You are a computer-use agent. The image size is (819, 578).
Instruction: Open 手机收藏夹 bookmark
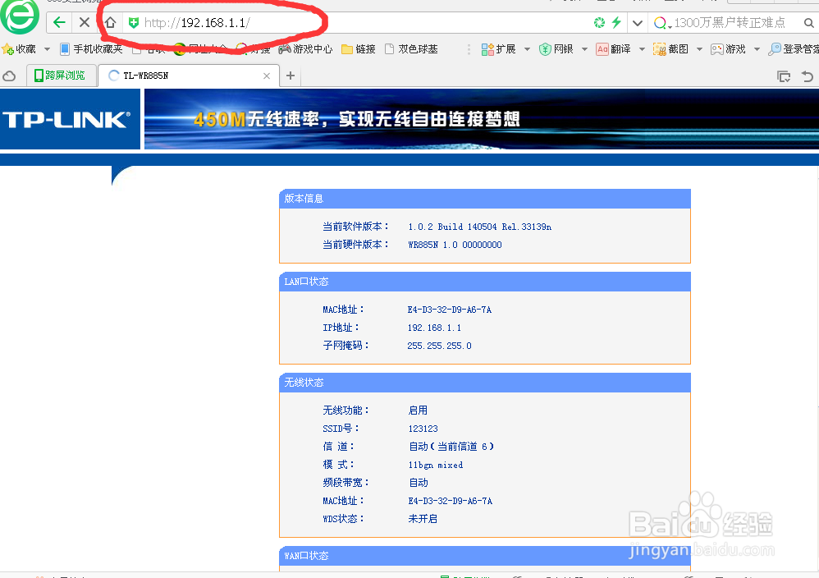pos(91,49)
